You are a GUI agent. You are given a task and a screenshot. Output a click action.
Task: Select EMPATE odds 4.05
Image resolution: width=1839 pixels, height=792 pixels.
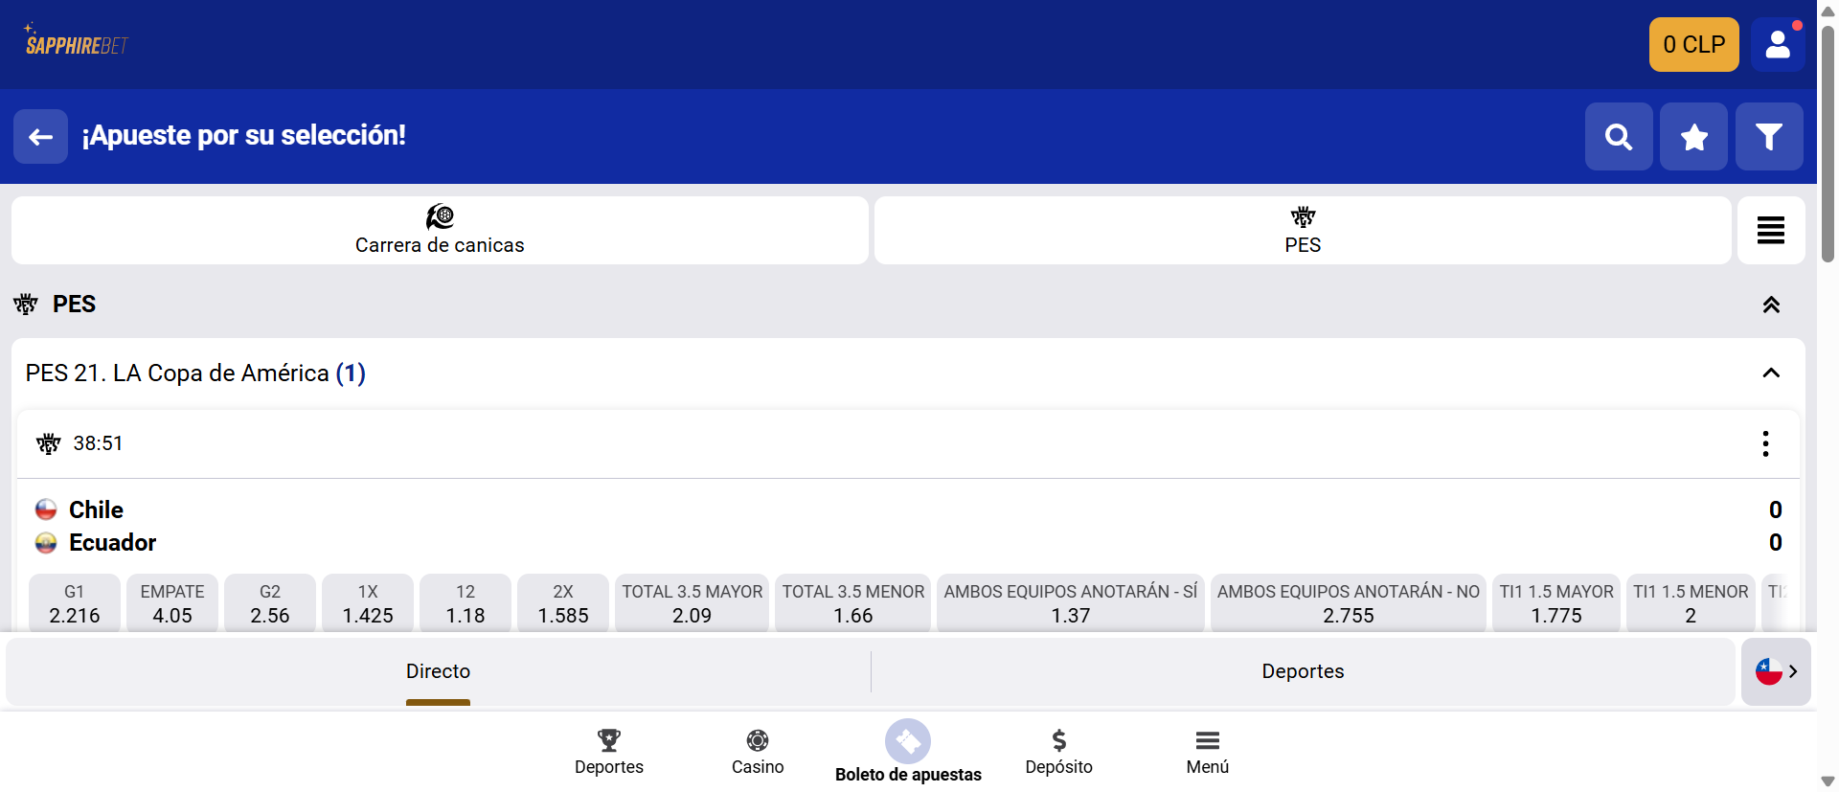[172, 603]
